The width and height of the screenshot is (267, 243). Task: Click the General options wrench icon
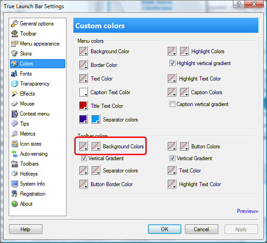point(14,24)
